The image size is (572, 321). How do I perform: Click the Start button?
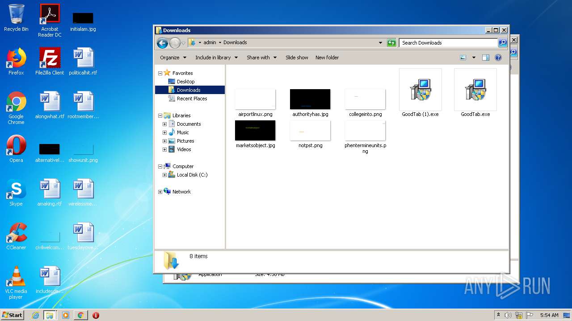(x=12, y=315)
